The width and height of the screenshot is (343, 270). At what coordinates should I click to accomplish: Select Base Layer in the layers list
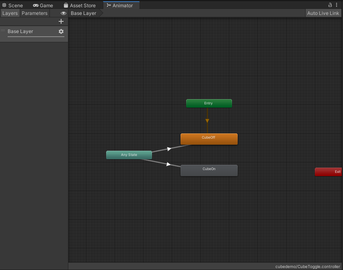(x=34, y=34)
